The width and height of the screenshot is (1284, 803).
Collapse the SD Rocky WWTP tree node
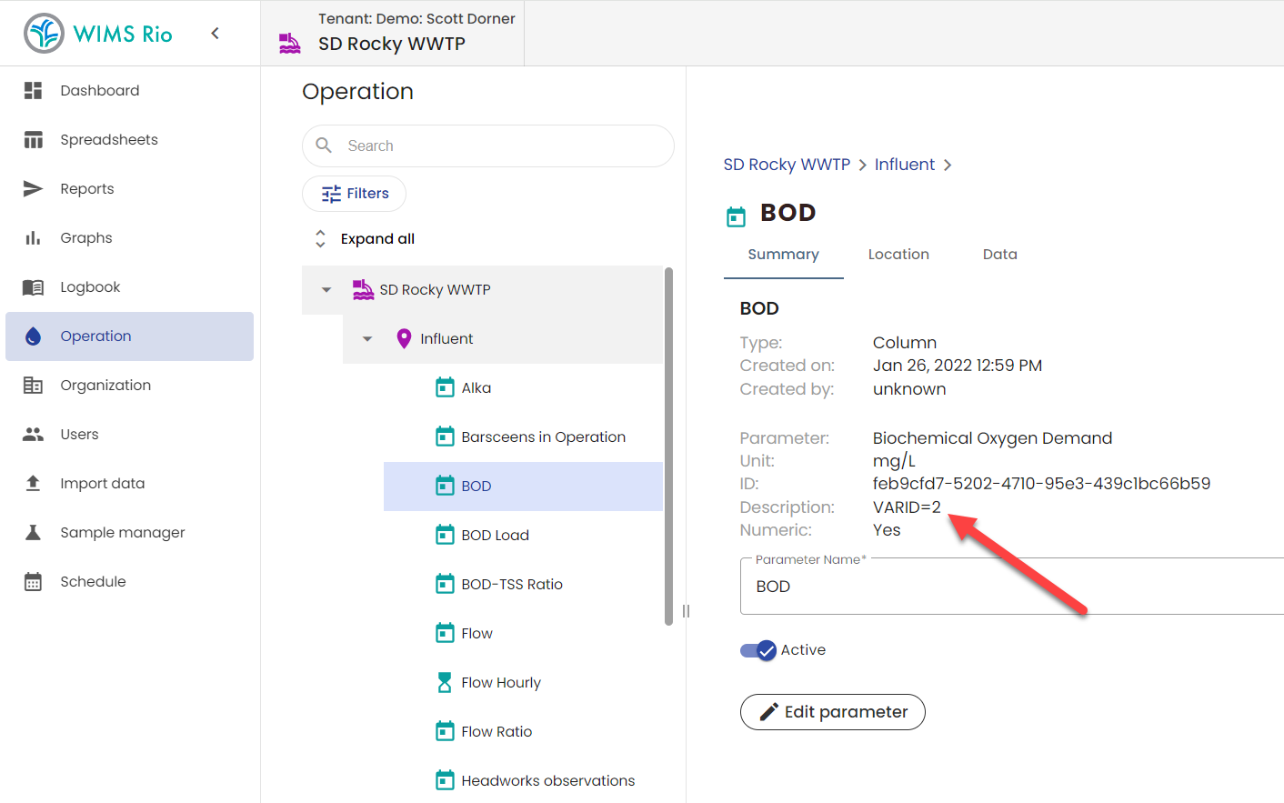pos(326,290)
